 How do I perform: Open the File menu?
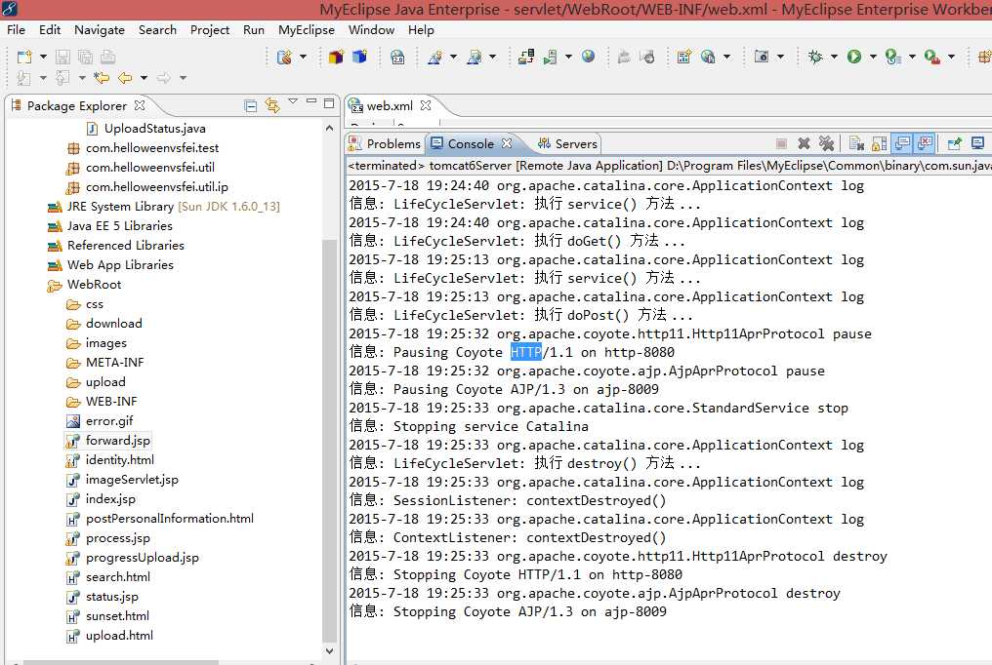16,29
